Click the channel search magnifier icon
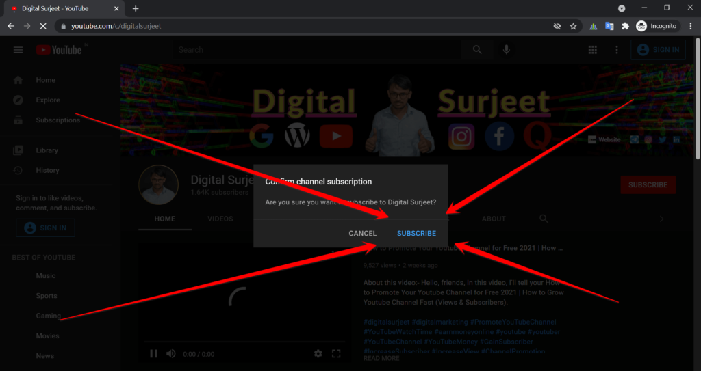 [544, 219]
